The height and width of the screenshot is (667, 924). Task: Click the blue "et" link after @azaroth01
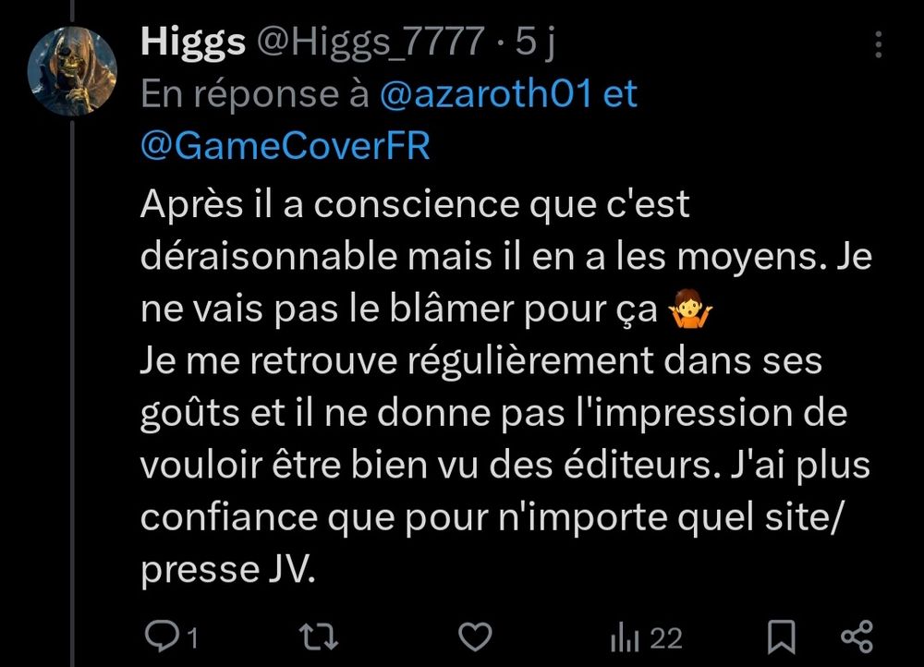click(x=620, y=94)
